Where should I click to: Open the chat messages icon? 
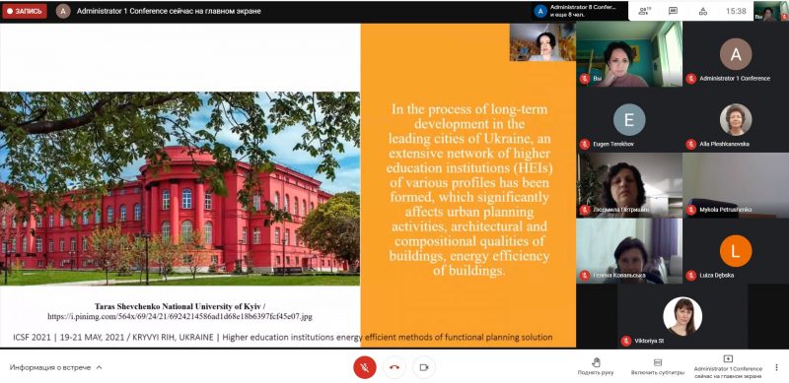[x=673, y=11]
